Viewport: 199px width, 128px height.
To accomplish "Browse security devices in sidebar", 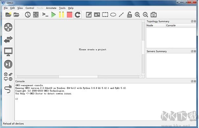I will coord(8,64).
